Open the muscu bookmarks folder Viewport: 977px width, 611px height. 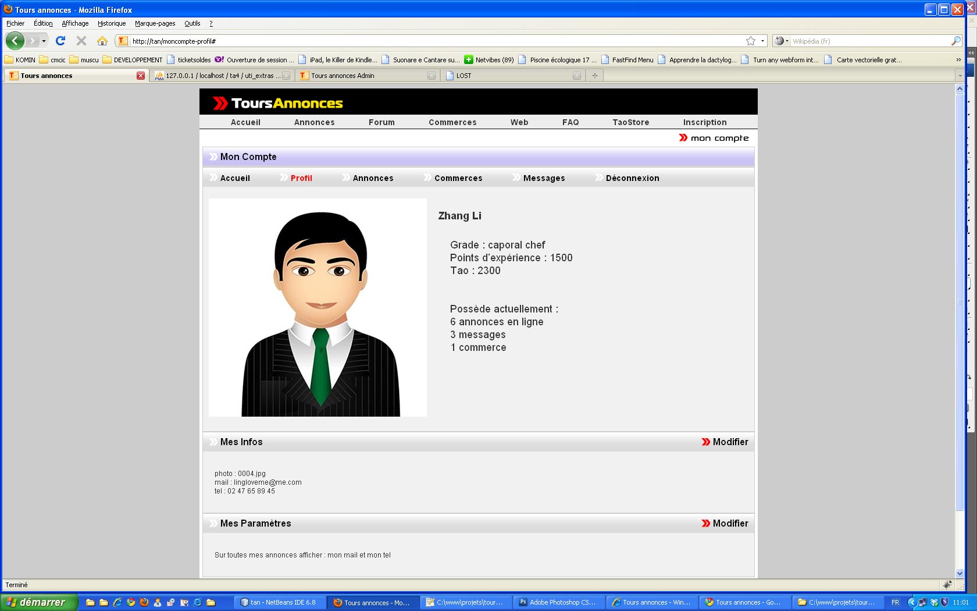pyautogui.click(x=84, y=59)
